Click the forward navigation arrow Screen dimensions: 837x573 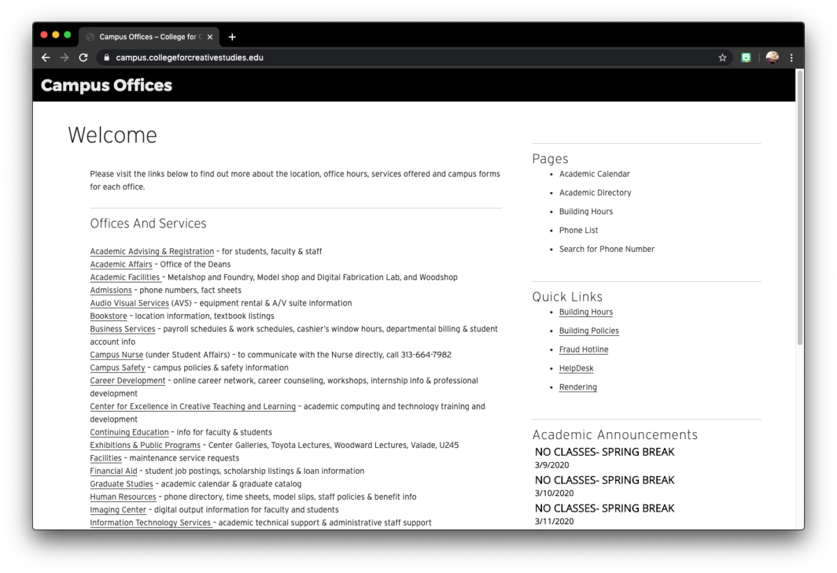[64, 57]
